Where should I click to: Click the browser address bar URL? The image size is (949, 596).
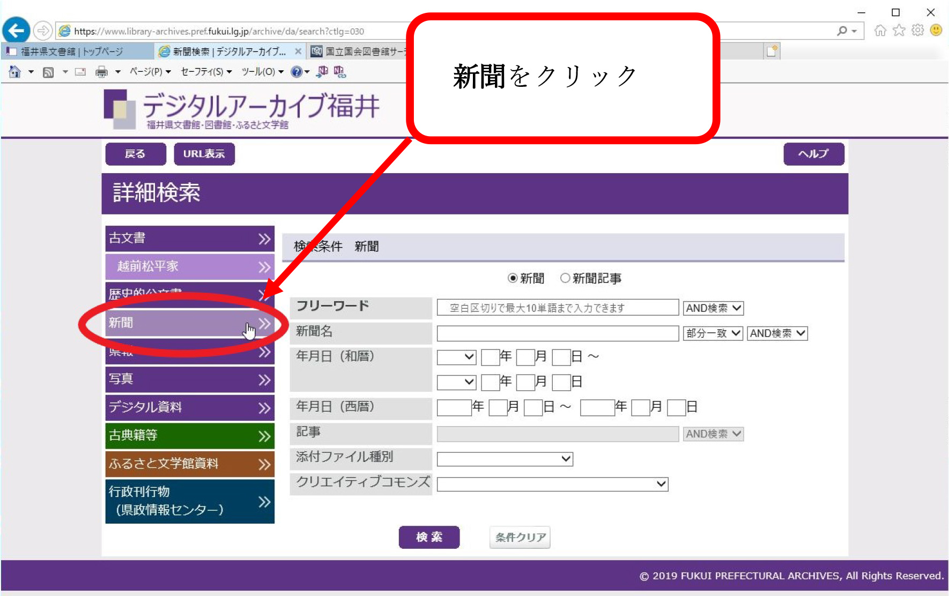click(x=219, y=31)
